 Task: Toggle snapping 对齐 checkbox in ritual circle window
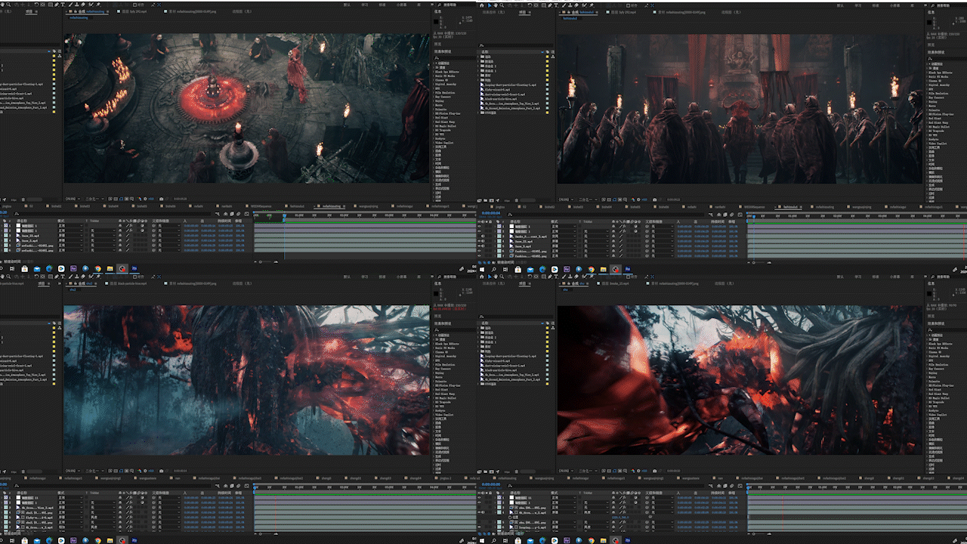pyautogui.click(x=134, y=5)
